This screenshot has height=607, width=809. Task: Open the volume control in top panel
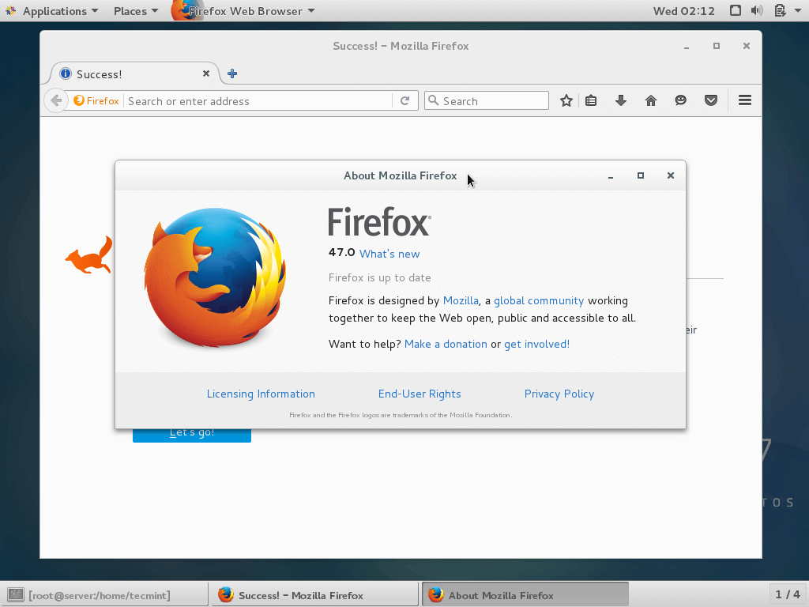(757, 11)
